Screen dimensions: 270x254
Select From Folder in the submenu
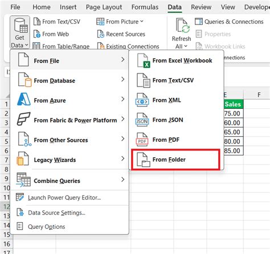176,159
